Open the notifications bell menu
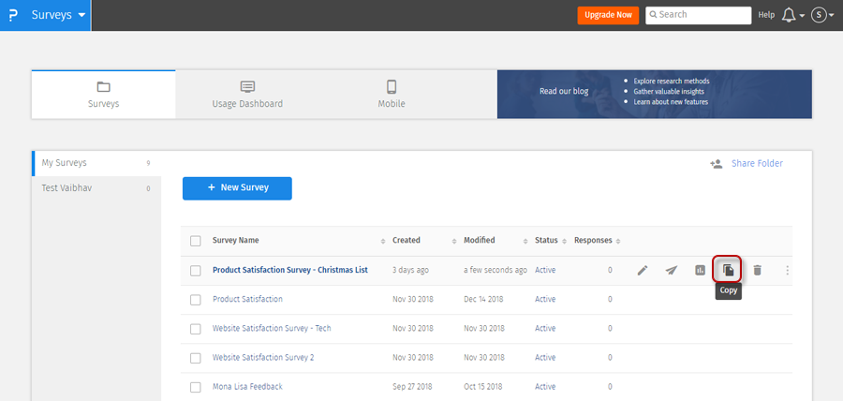843x401 pixels. (792, 16)
